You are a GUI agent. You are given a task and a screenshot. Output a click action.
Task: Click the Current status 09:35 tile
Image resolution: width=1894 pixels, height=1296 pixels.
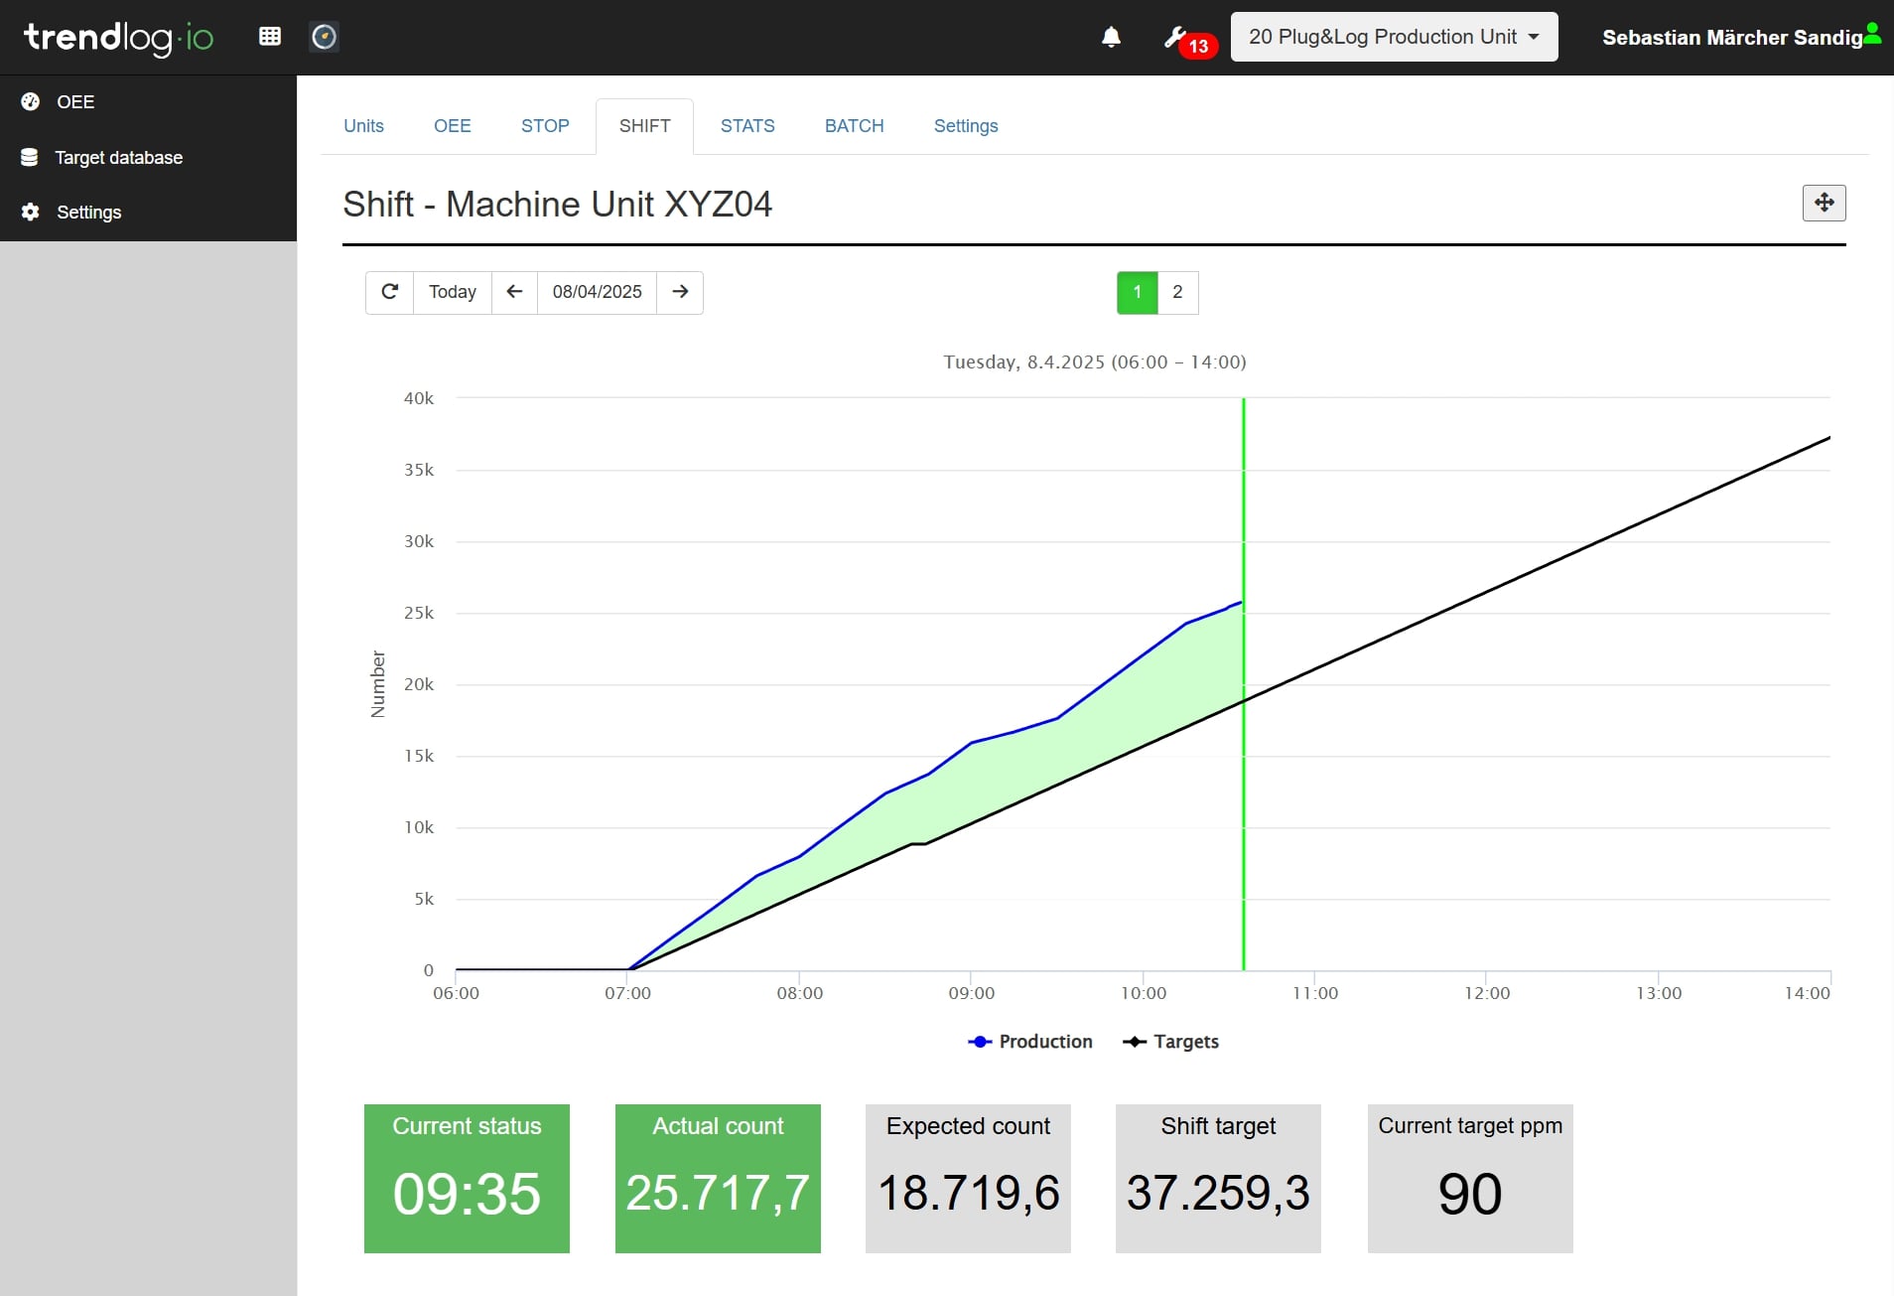467,1179
